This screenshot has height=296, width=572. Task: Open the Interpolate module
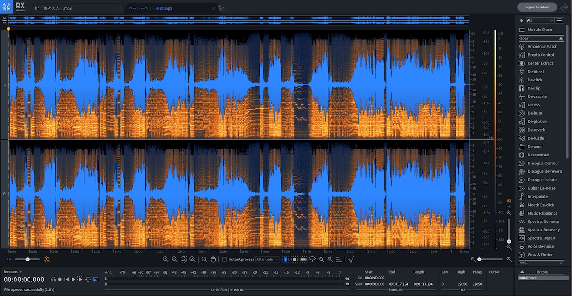coord(542,197)
